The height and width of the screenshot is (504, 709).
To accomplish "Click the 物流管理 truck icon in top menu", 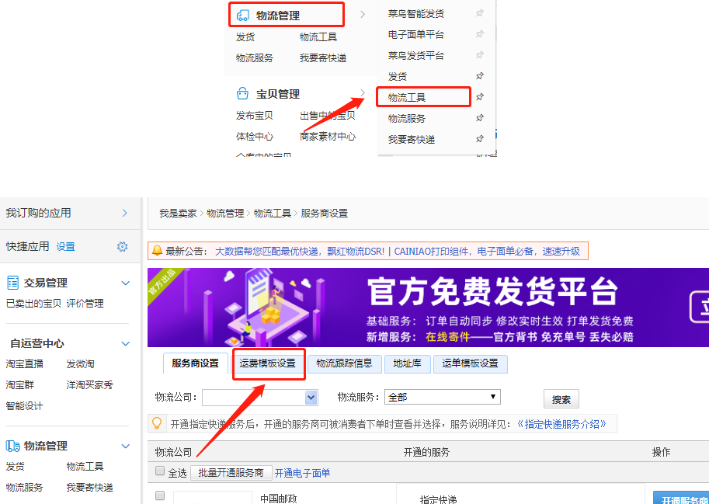I will tap(243, 16).
